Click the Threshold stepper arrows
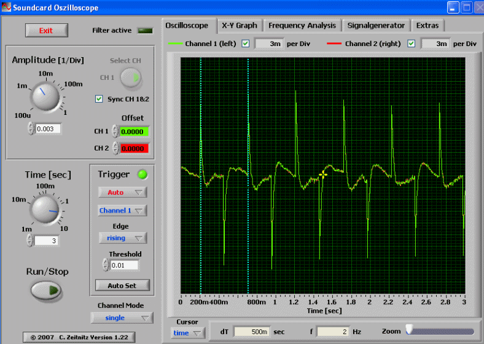 (x=106, y=265)
